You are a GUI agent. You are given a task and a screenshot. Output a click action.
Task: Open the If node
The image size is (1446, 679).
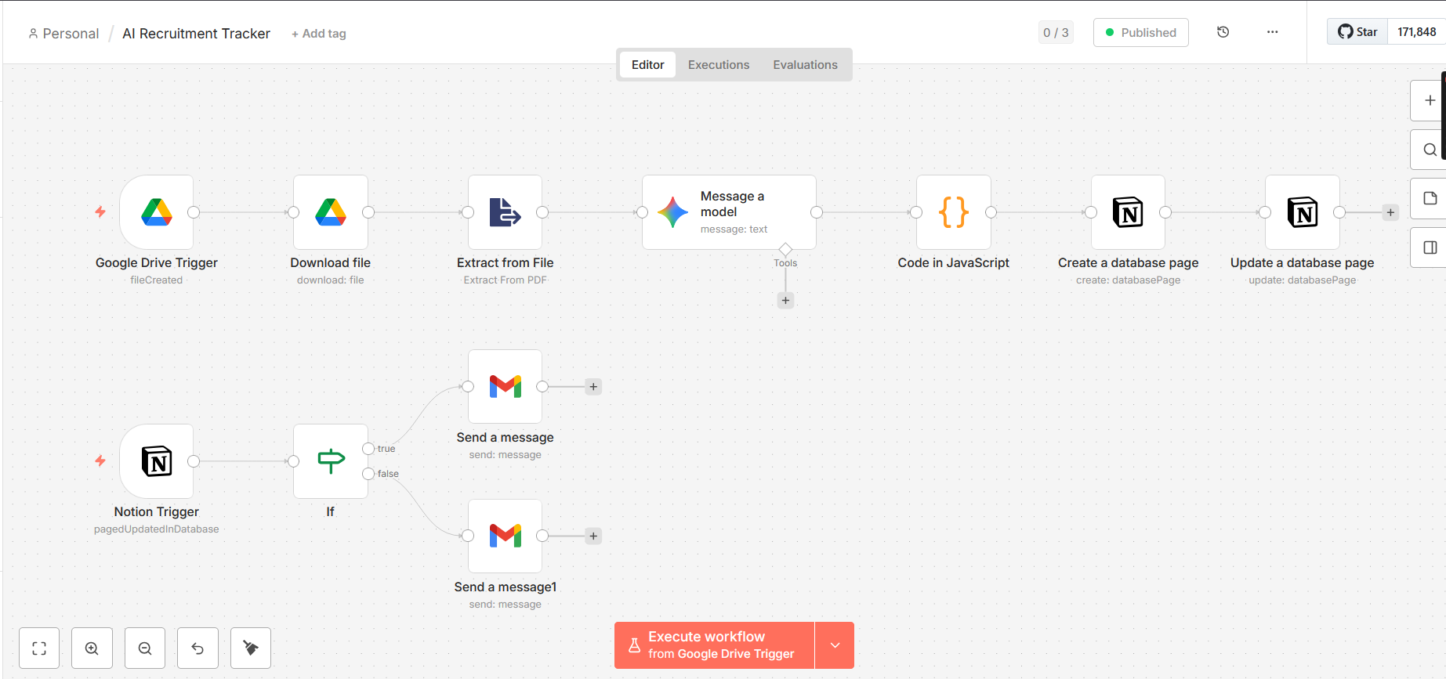(331, 461)
